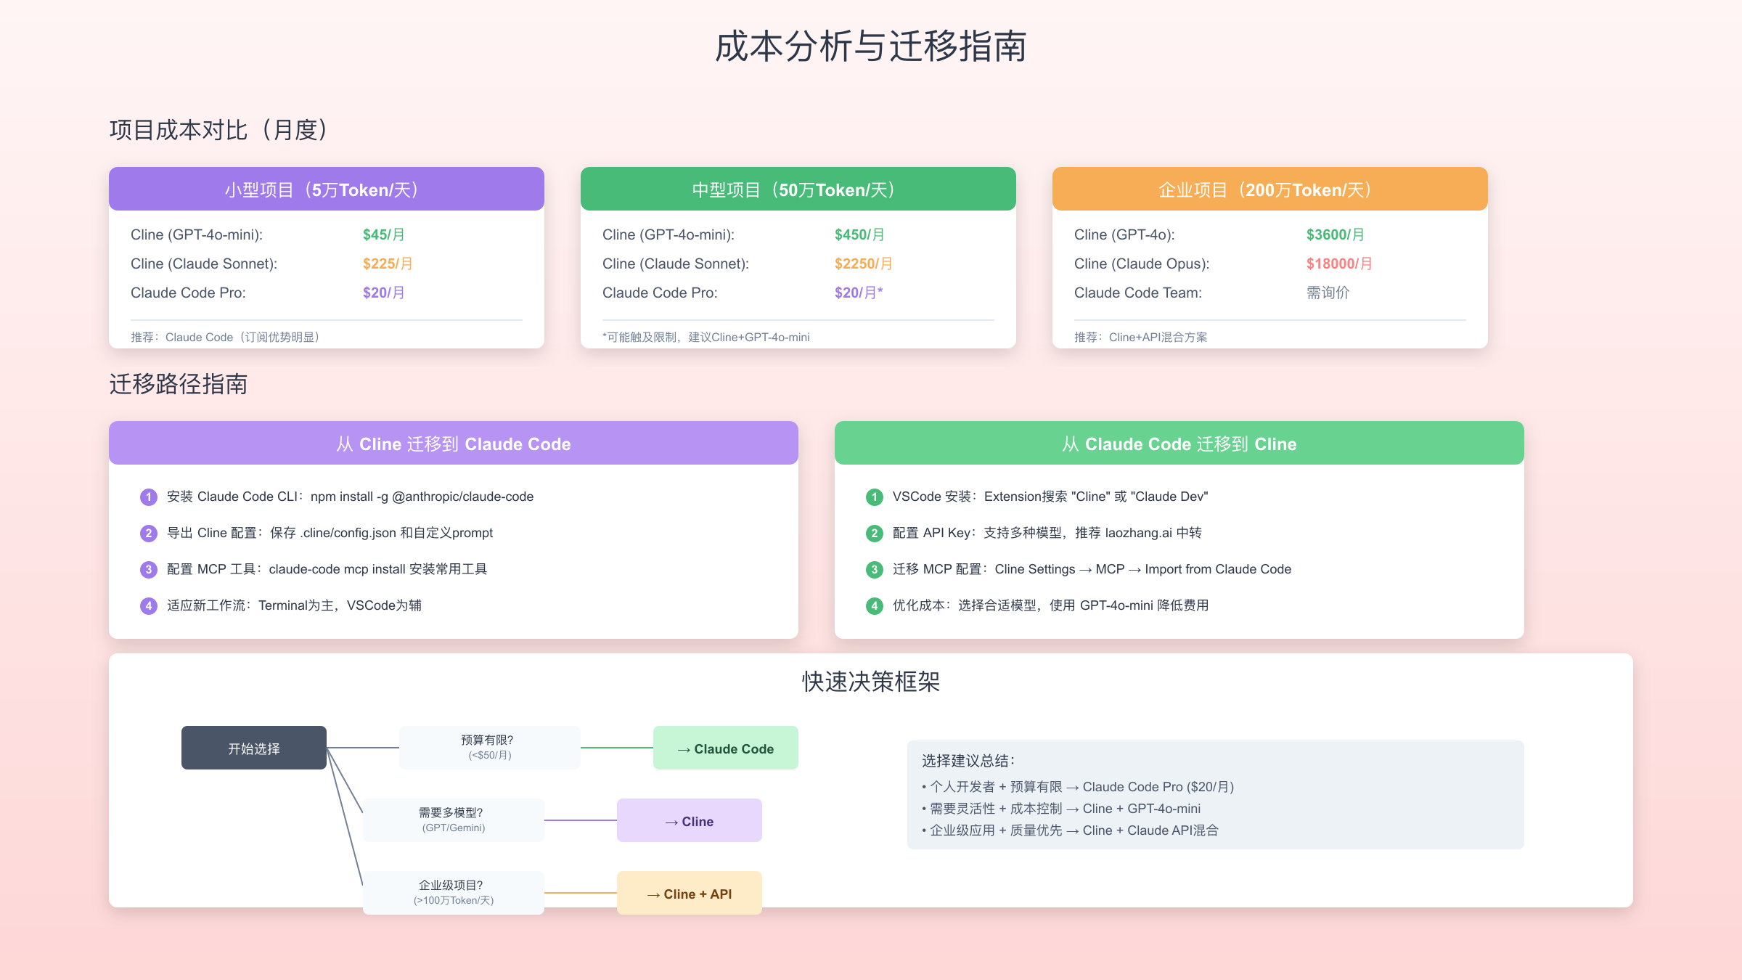Click the yellow → Cline + API result box
This screenshot has width=1742, height=980.
pyautogui.click(x=690, y=893)
